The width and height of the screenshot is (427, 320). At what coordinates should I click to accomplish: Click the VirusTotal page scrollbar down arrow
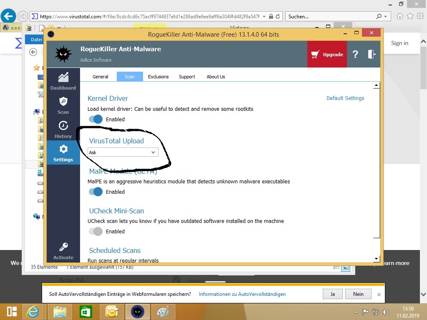pos(423,294)
